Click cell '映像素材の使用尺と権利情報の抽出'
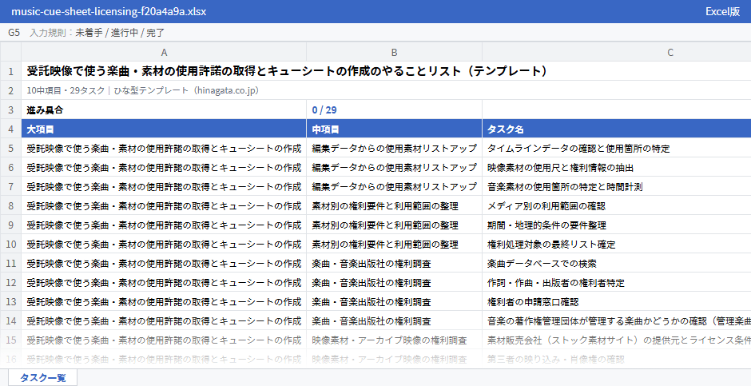The image size is (751, 386). (617, 167)
